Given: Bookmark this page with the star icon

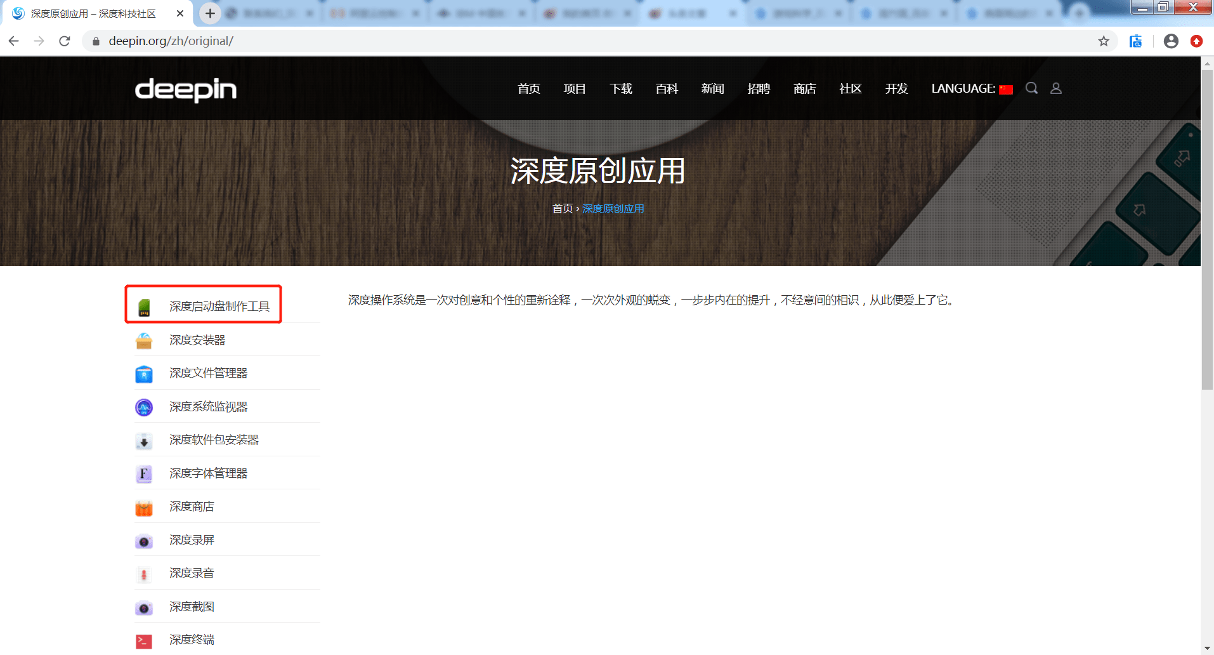Looking at the screenshot, I should pos(1104,41).
